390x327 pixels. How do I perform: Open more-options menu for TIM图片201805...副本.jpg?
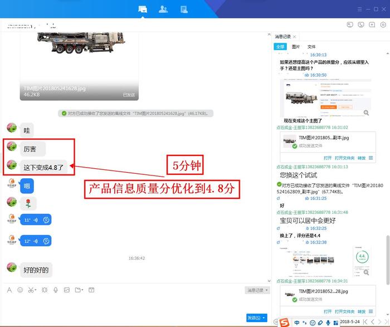(371, 158)
